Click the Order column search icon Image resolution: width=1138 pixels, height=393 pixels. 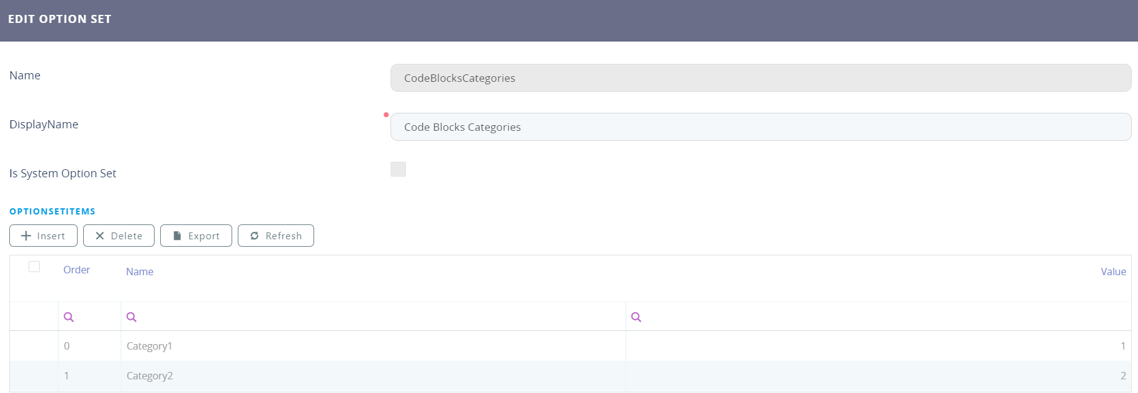(x=69, y=317)
